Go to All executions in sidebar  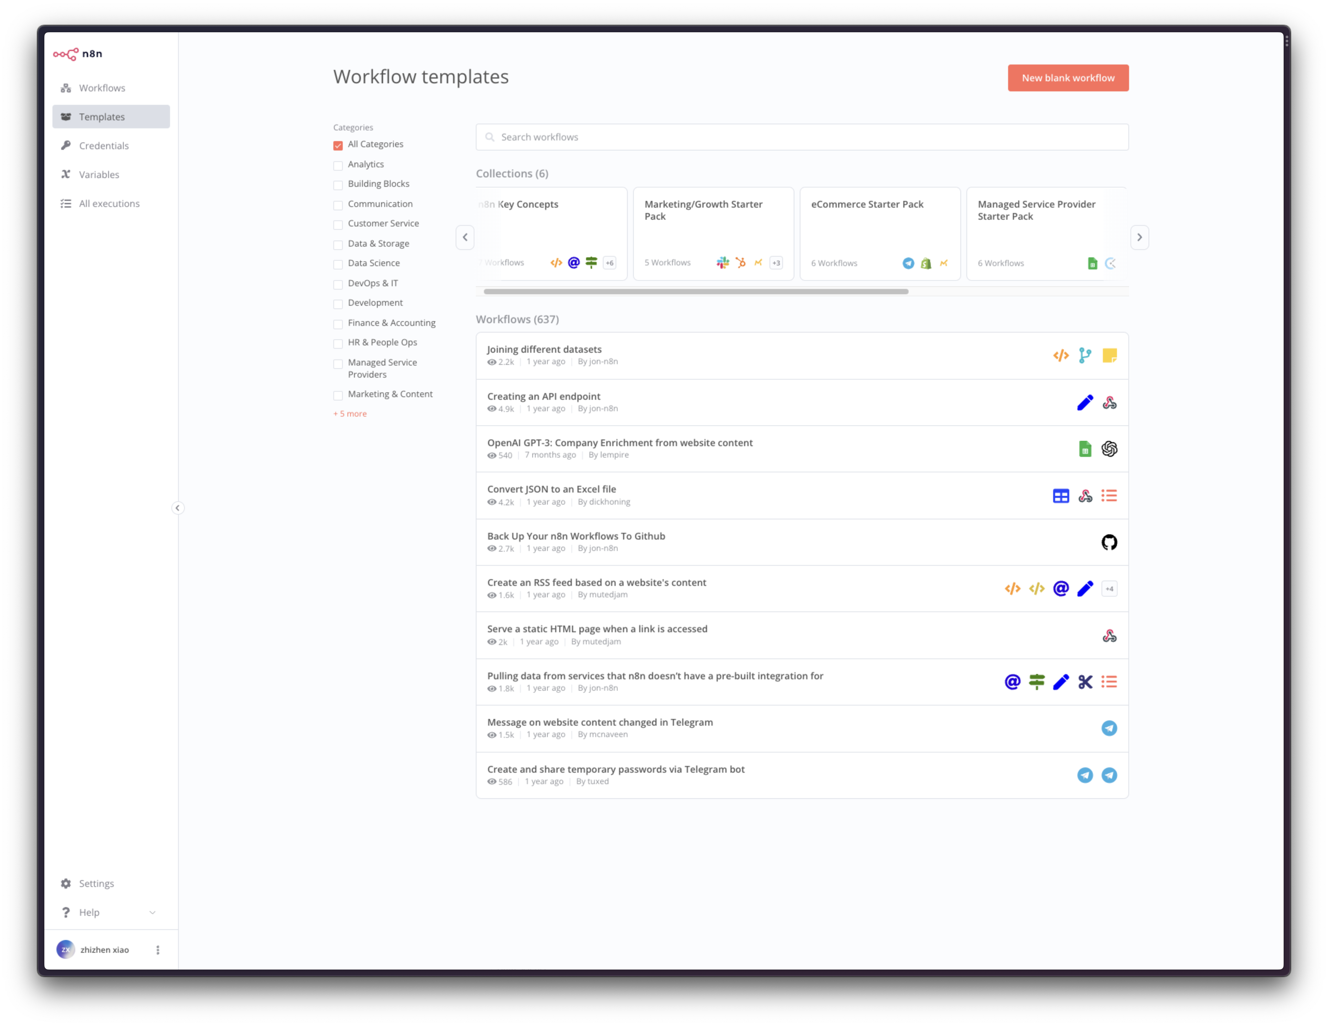coord(109,204)
